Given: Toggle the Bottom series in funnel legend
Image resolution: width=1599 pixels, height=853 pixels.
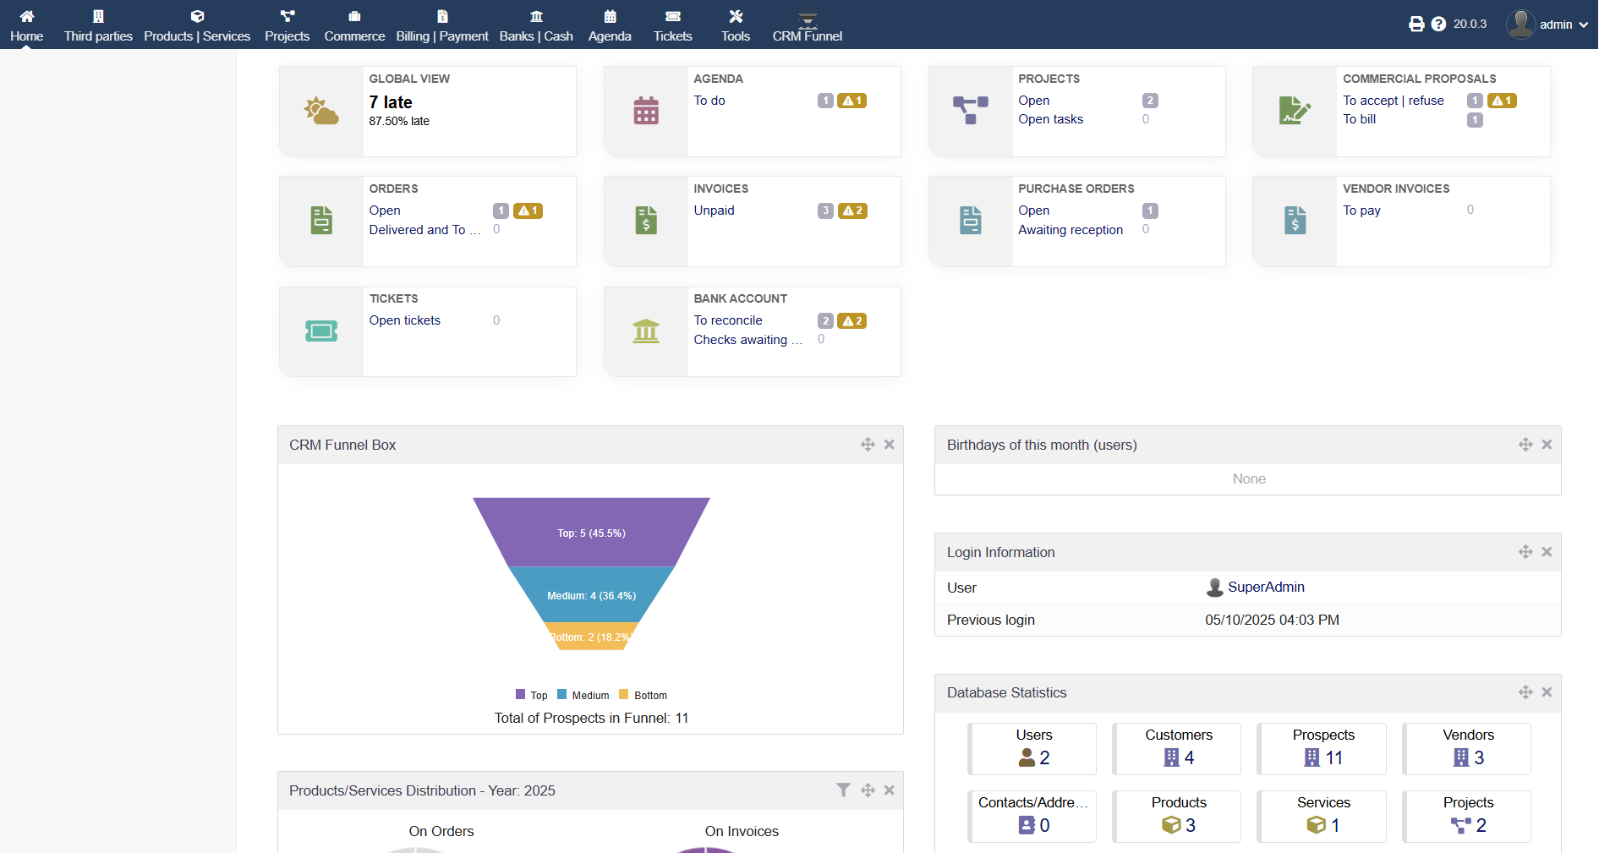Looking at the screenshot, I should click(643, 695).
